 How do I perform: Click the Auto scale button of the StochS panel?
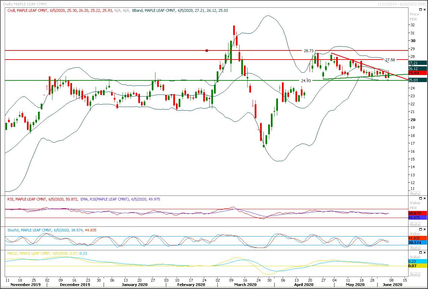pos(415,248)
